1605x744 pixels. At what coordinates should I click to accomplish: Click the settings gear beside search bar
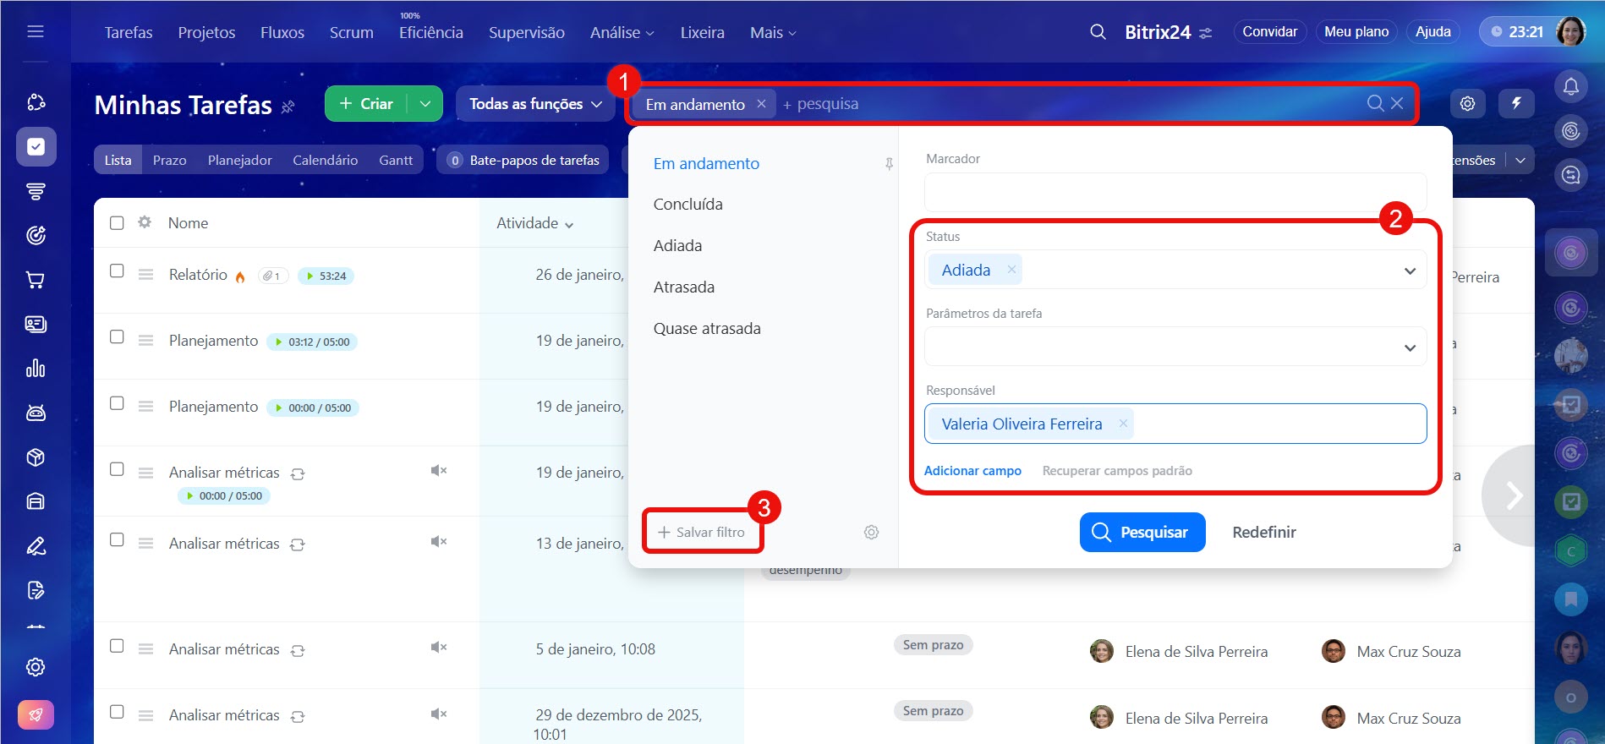point(1467,103)
